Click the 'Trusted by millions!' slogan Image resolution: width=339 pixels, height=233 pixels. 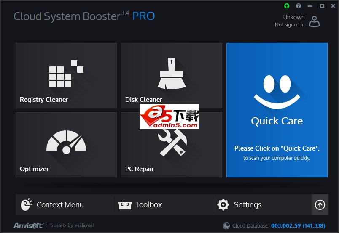coord(72,225)
